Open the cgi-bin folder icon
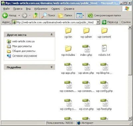The width and height of the screenshot is (133, 126). pos(68,31)
